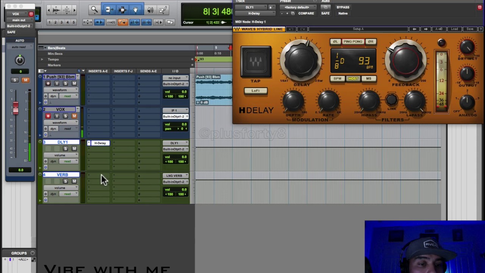Click the undo arrow in Waves toolbar
Screen dimensions: 485x273
(x=291, y=29)
